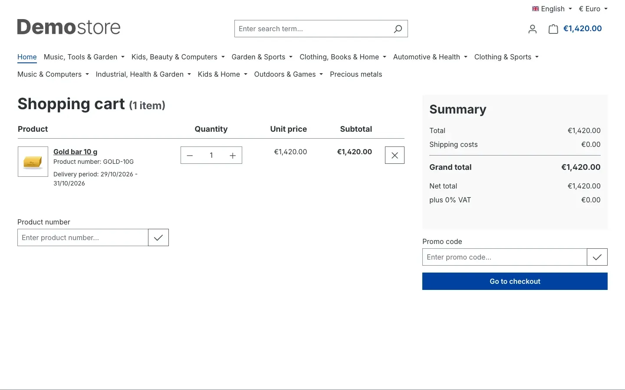625x390 pixels.
Task: Click the search magnifier icon
Action: point(398,29)
